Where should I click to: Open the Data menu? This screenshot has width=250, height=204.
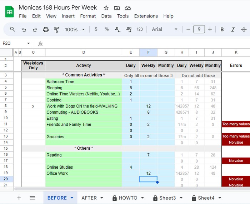(x=106, y=16)
